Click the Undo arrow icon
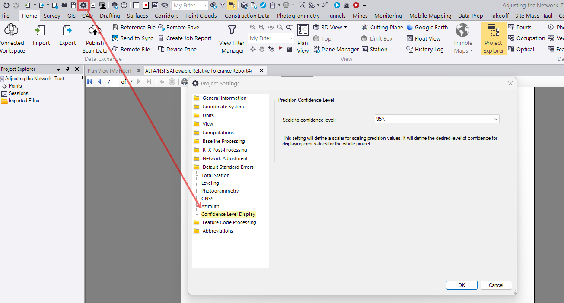 [x=6, y=5]
